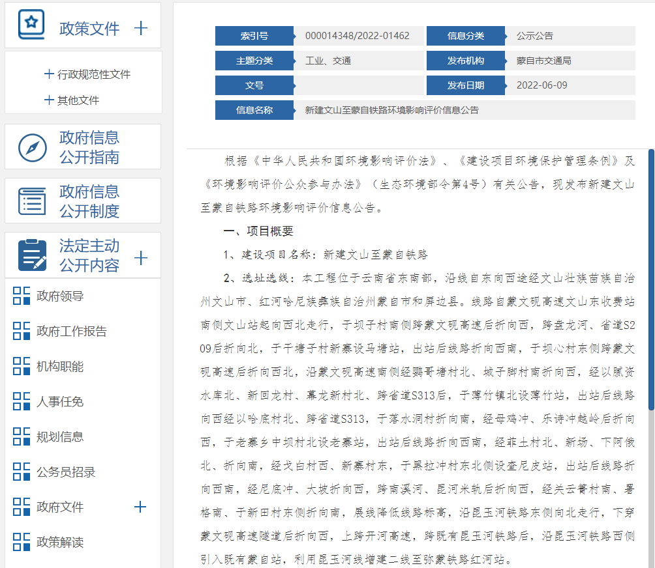
Task: Select the 政府领导 menu entry
Action: (60, 296)
